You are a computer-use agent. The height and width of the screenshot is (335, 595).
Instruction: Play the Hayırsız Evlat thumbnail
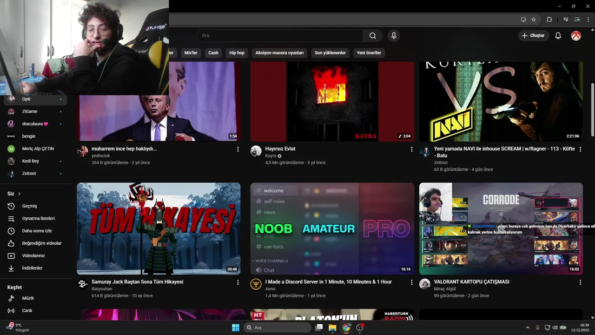pyautogui.click(x=332, y=101)
